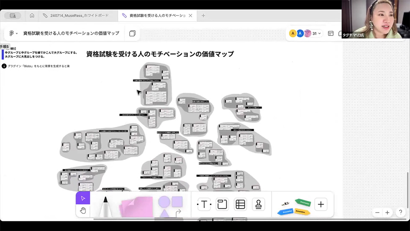Viewport: 410px width, 231px height.
Task: Select the large canvas heading 資格試験を受ける人のモチベーションの価値マップ
Action: coord(160,54)
